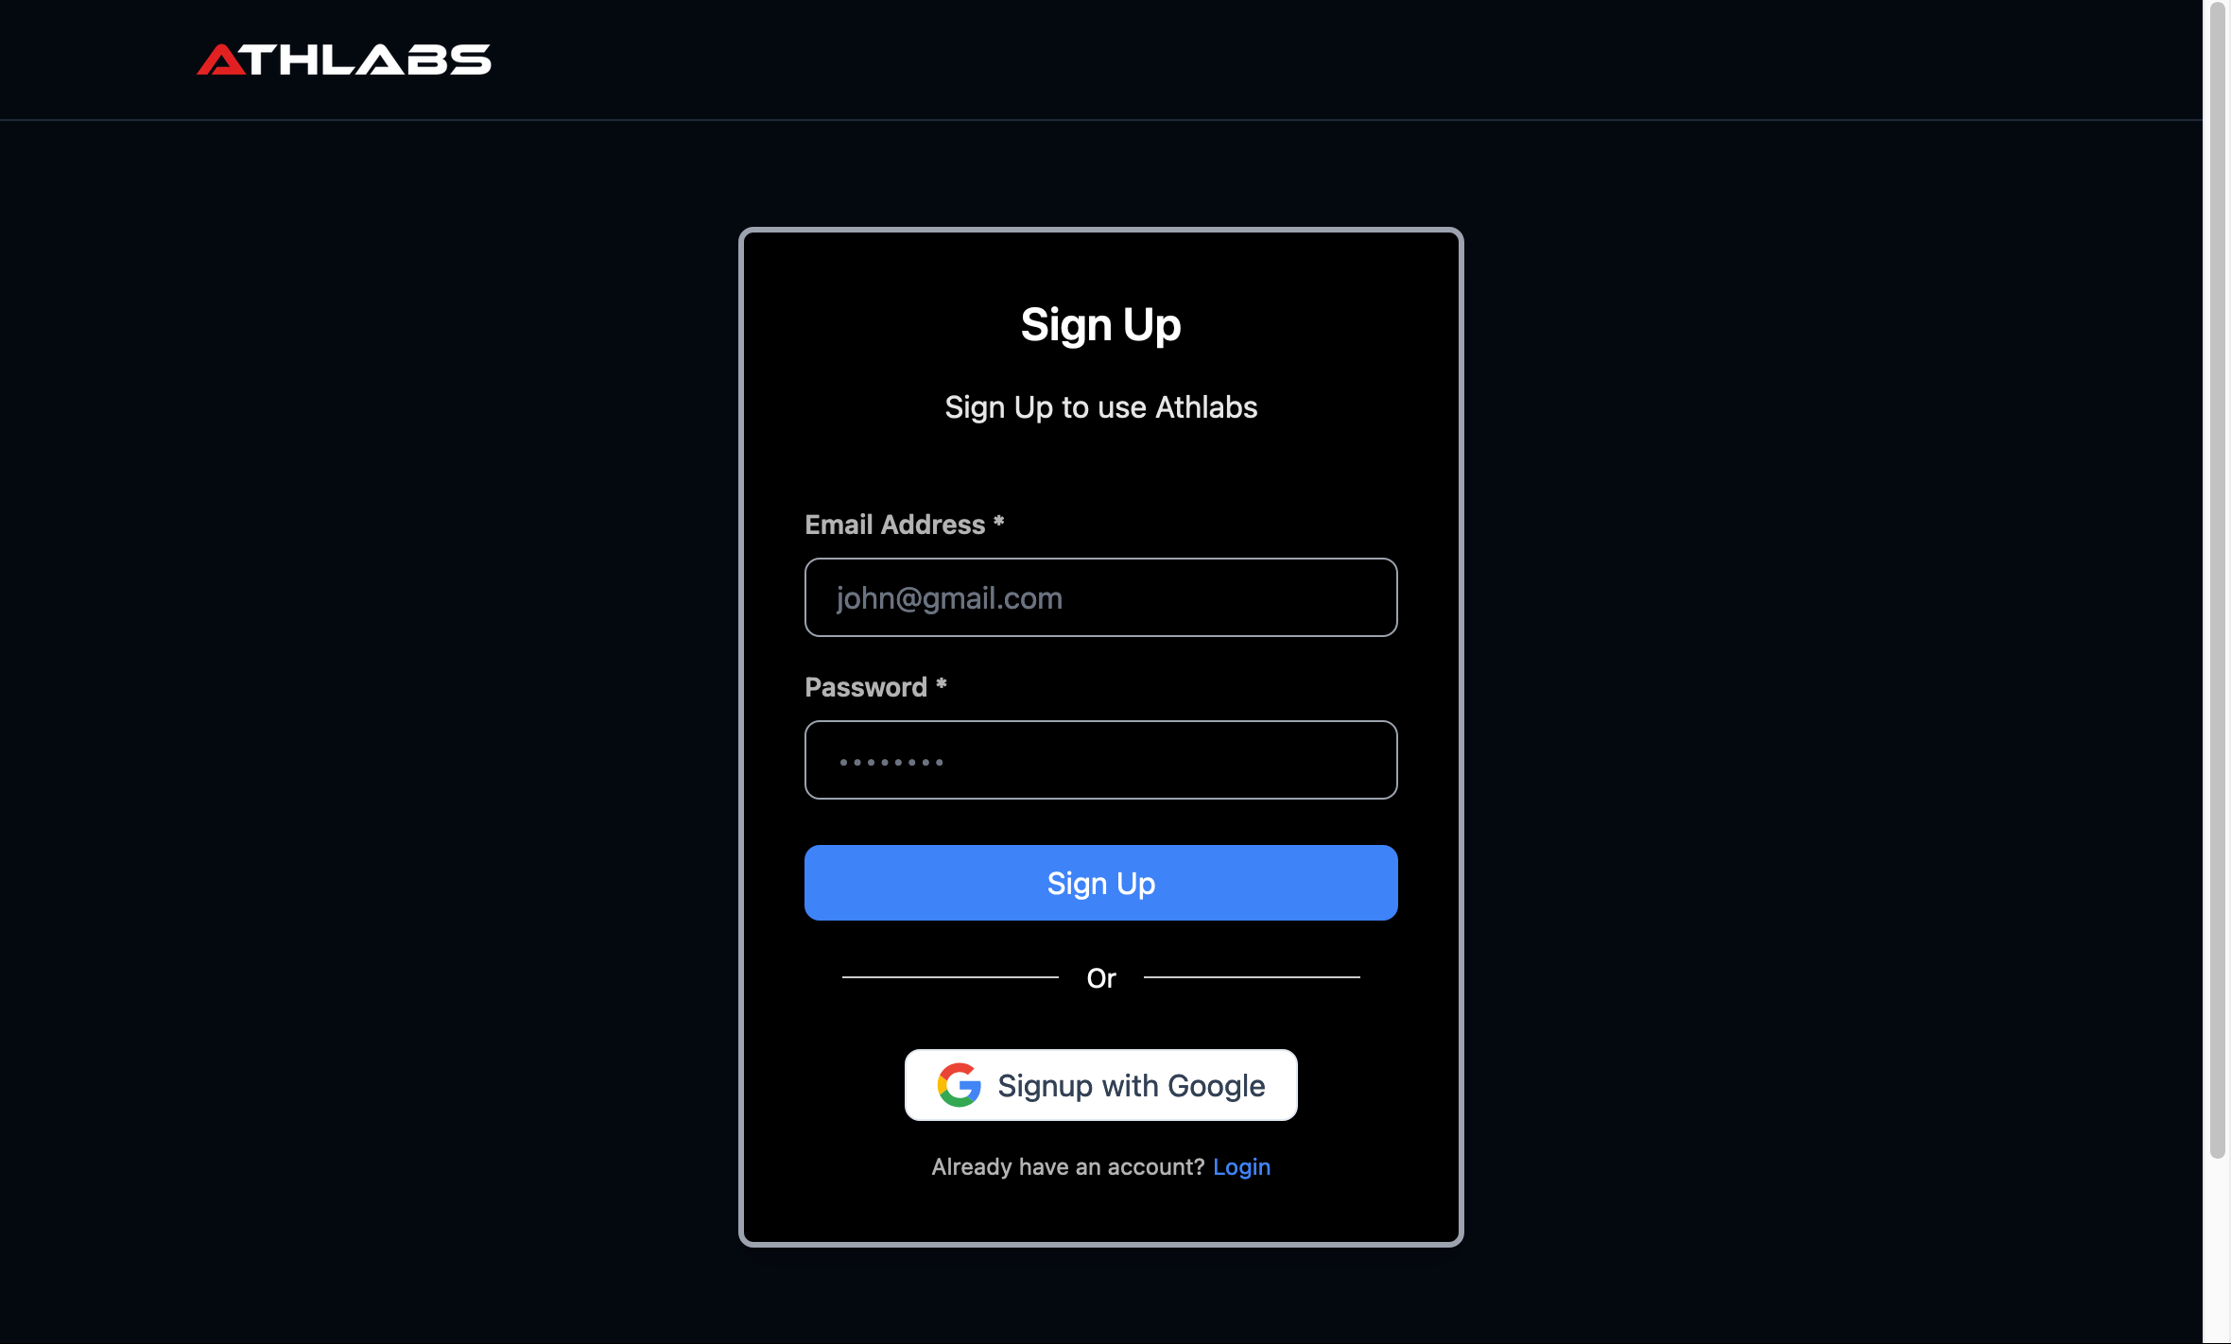Click the Sign Up heading text
The width and height of the screenshot is (2231, 1344).
pos(1100,325)
